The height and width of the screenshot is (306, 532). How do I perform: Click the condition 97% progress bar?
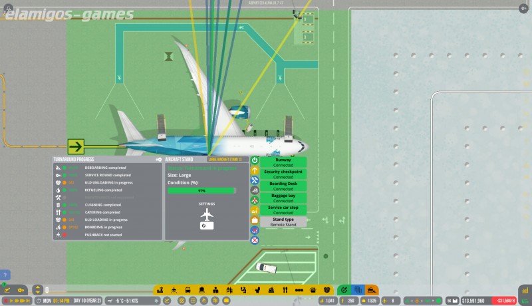(201, 190)
